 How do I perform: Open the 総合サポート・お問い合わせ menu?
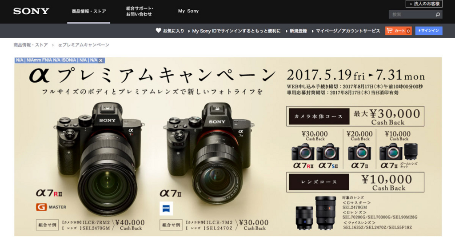[140, 11]
